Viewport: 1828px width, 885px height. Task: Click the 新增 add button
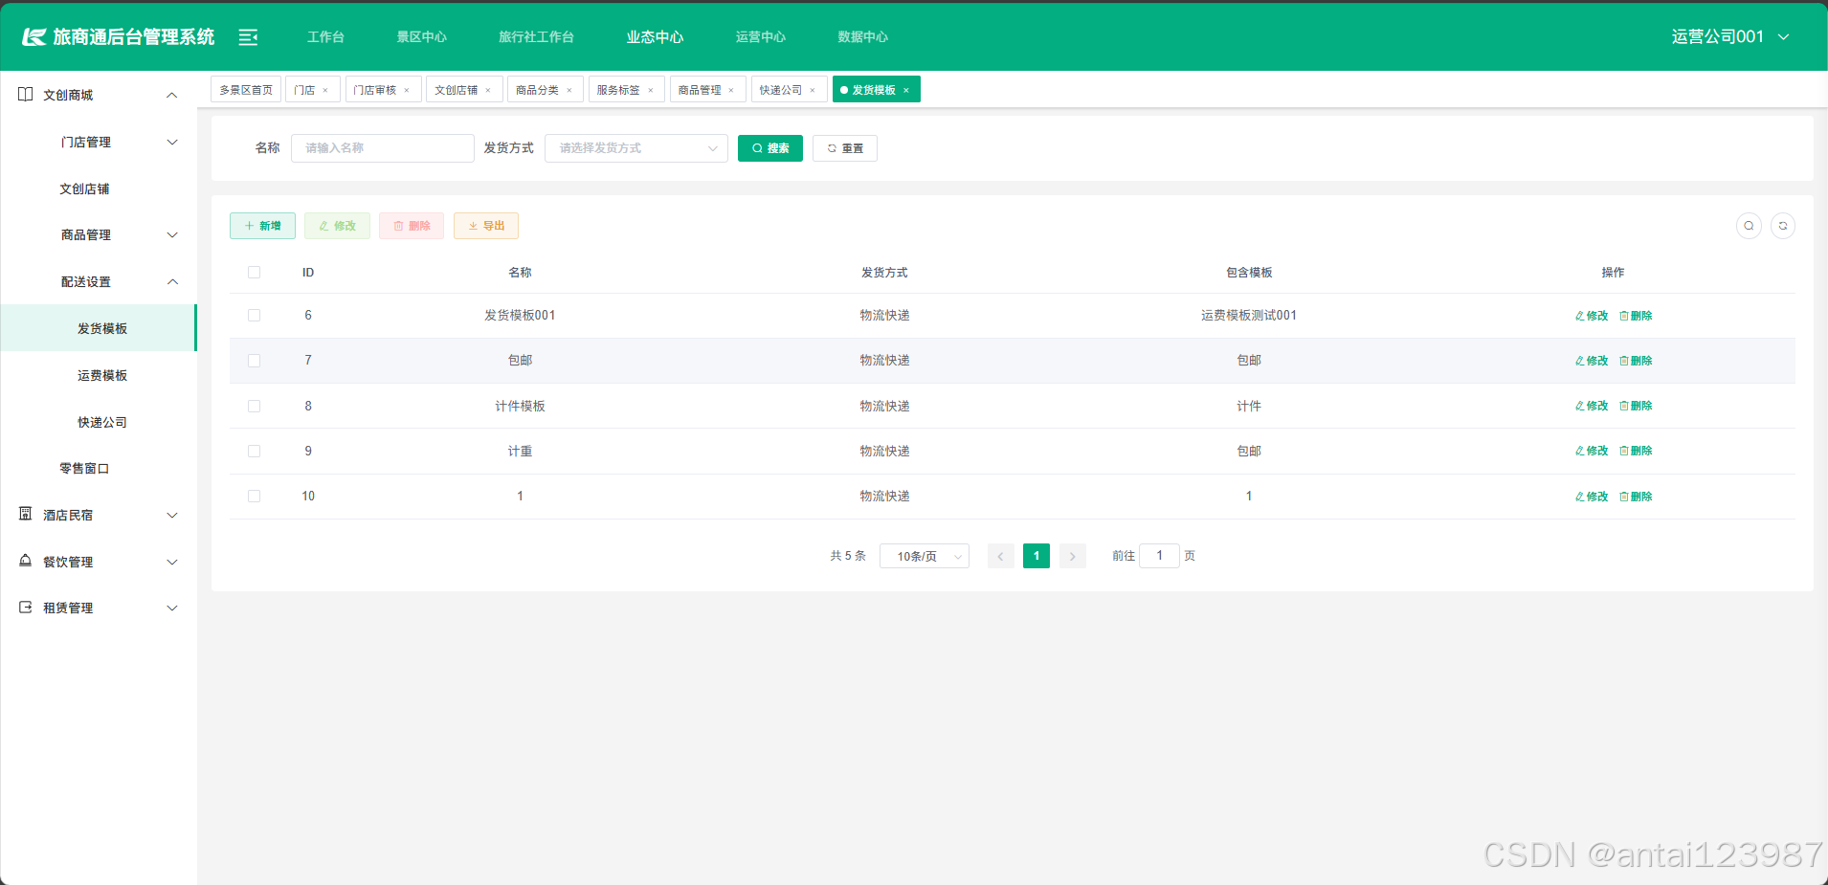click(262, 226)
